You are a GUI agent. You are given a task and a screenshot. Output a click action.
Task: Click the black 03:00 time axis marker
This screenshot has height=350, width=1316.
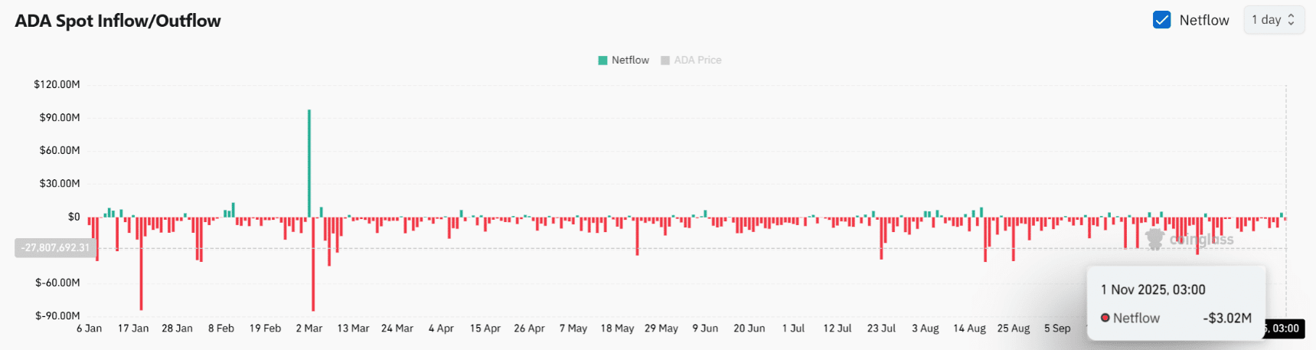tap(1285, 329)
